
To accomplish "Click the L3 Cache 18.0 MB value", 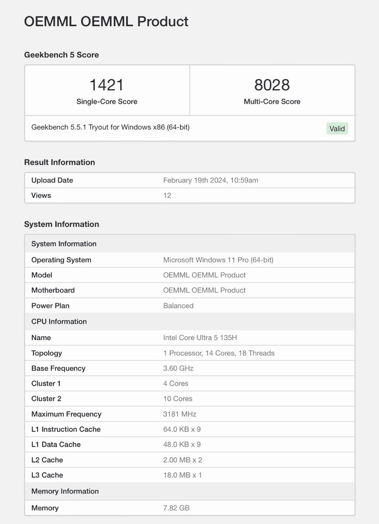I will tap(183, 475).
